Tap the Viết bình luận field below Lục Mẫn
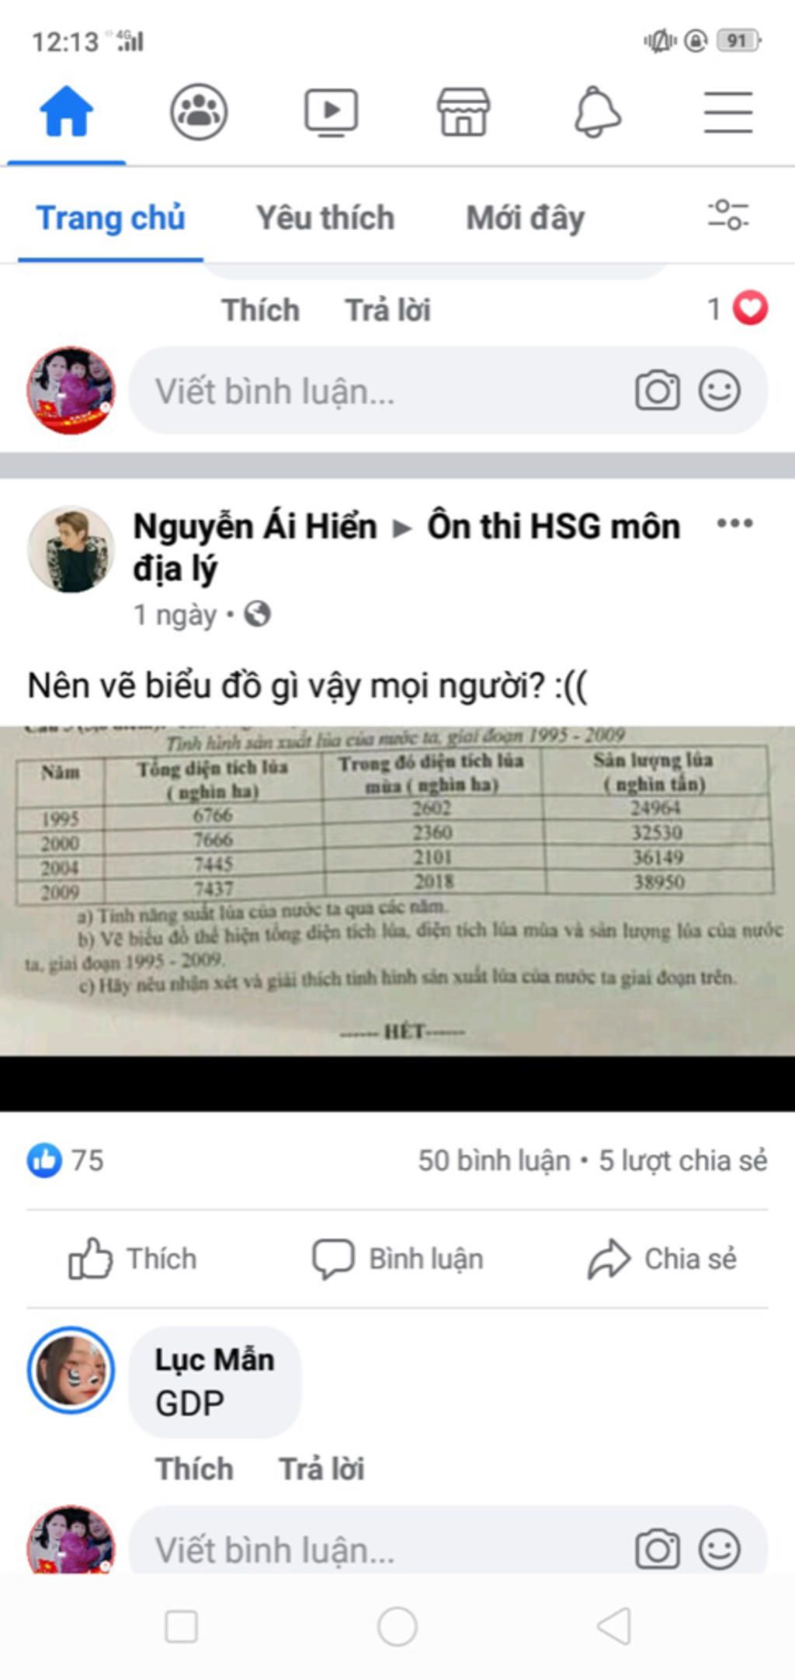 (448, 1549)
